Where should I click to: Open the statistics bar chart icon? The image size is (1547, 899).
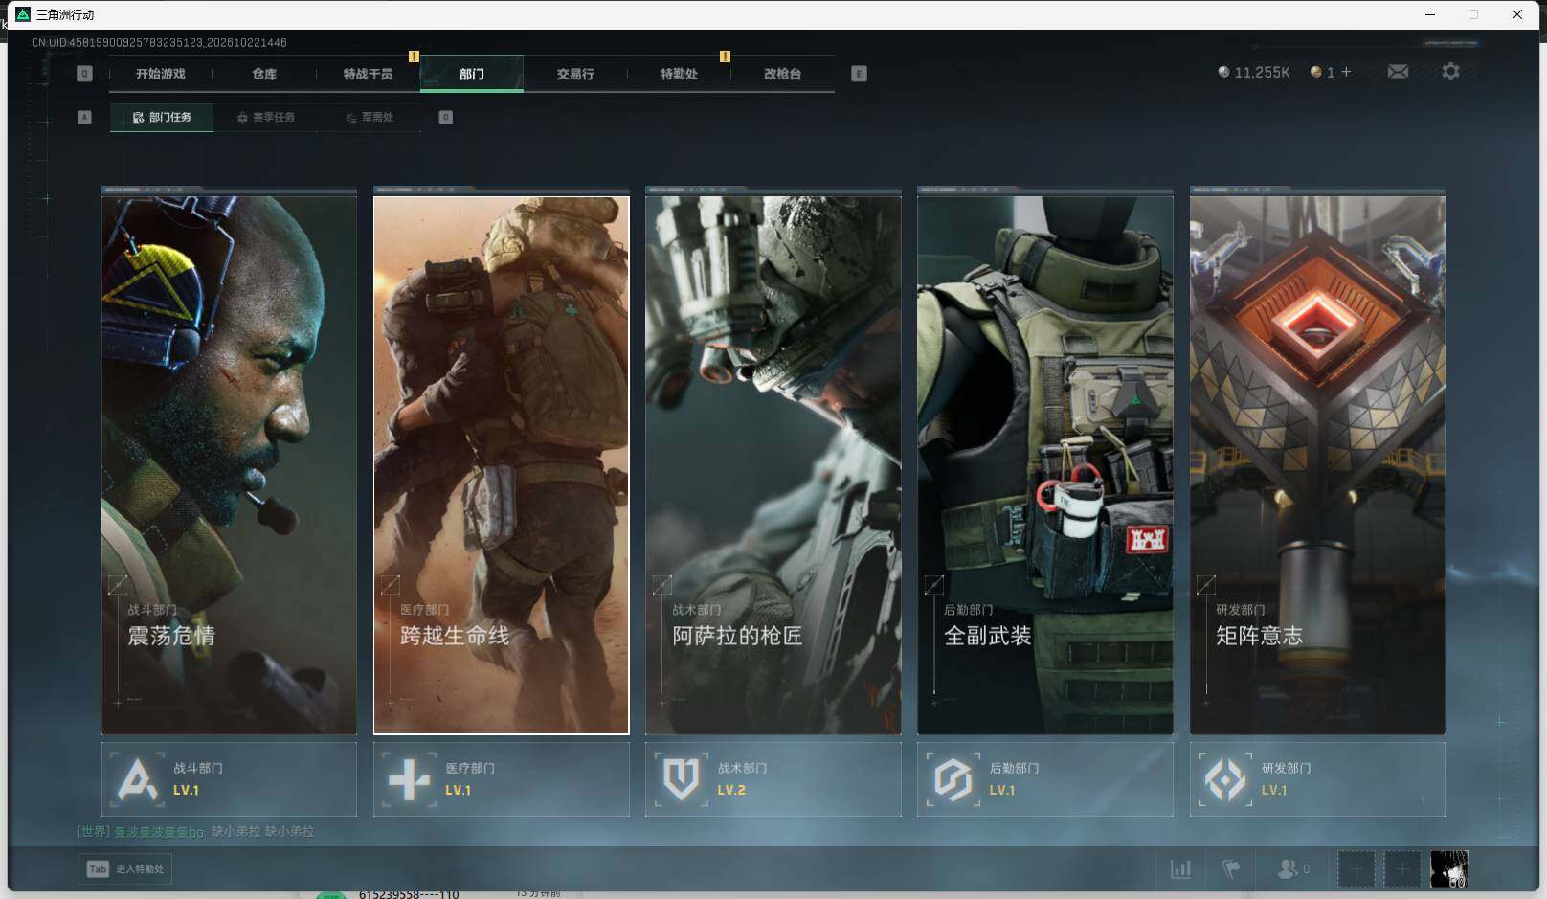click(1181, 869)
